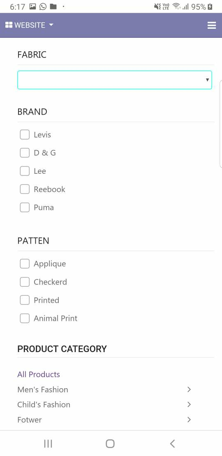The width and height of the screenshot is (222, 456).
Task: Expand Men's Fashion category chevron
Action: tap(189, 389)
